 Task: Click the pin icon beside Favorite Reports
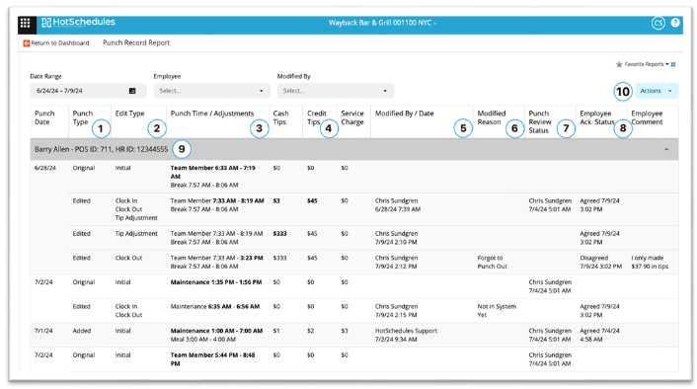click(x=673, y=64)
